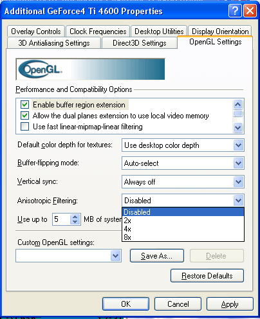
Task: Click the Use up to MB field
Action: click(x=62, y=219)
